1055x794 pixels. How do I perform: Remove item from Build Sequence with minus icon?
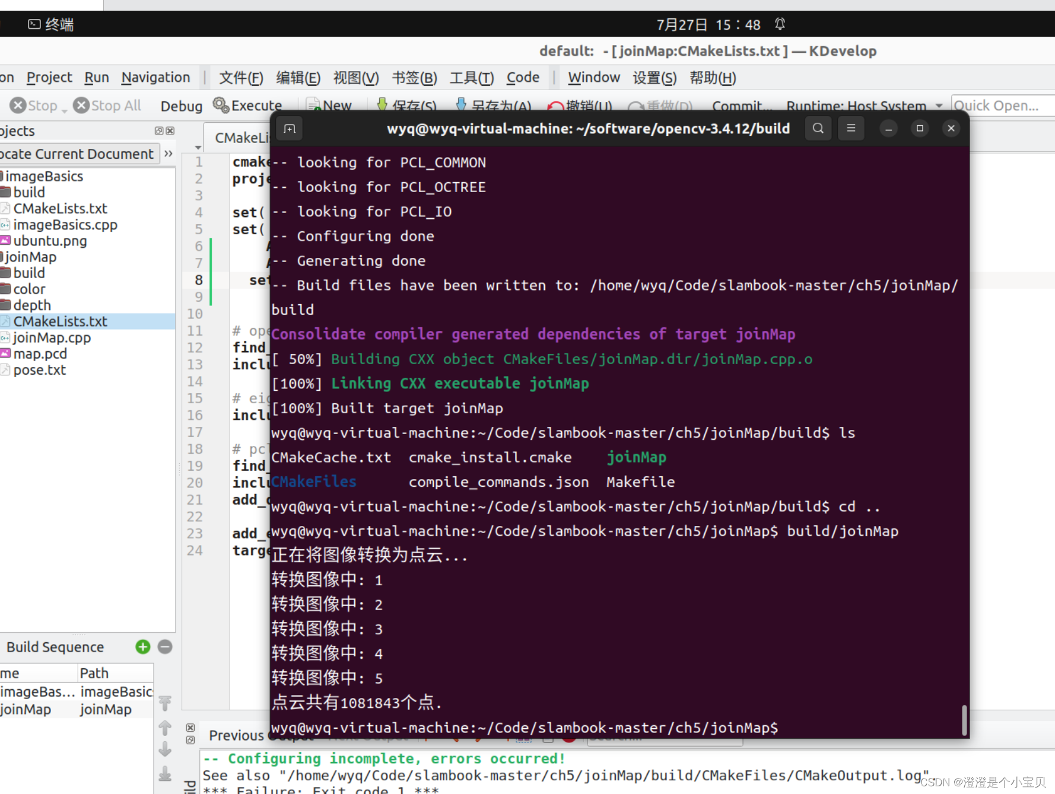pyautogui.click(x=165, y=647)
